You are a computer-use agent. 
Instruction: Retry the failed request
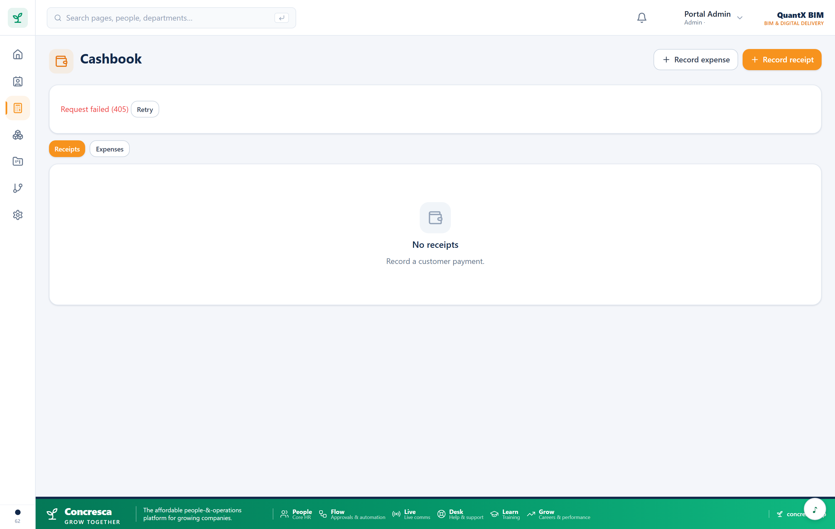coord(145,109)
